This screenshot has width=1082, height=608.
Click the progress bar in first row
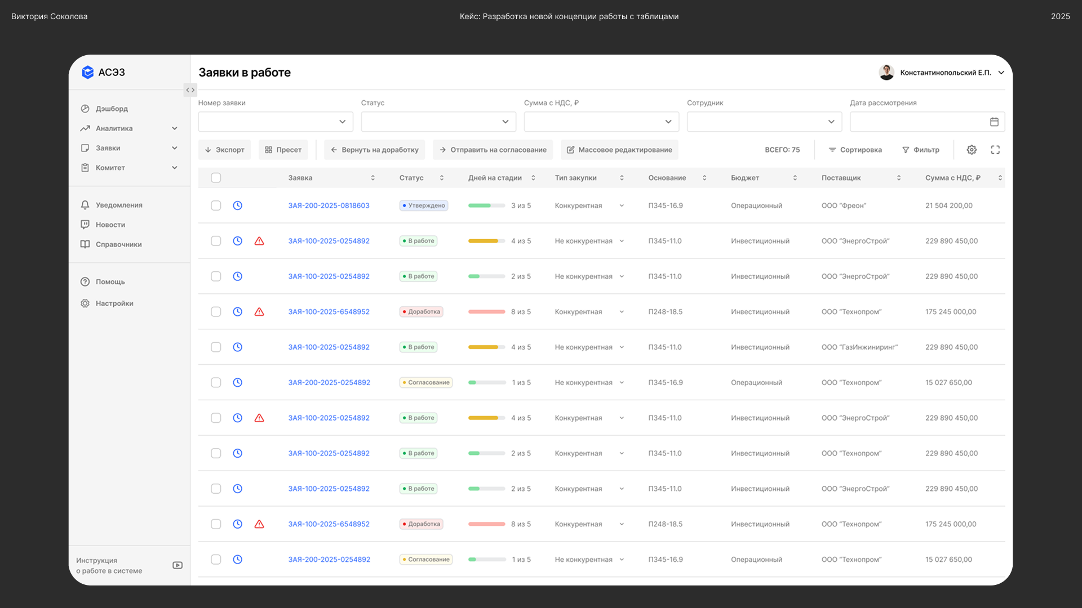click(486, 205)
